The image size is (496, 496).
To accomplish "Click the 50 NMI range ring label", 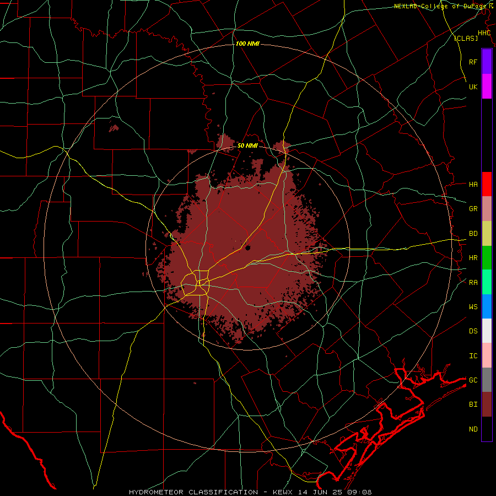I will click(x=247, y=145).
